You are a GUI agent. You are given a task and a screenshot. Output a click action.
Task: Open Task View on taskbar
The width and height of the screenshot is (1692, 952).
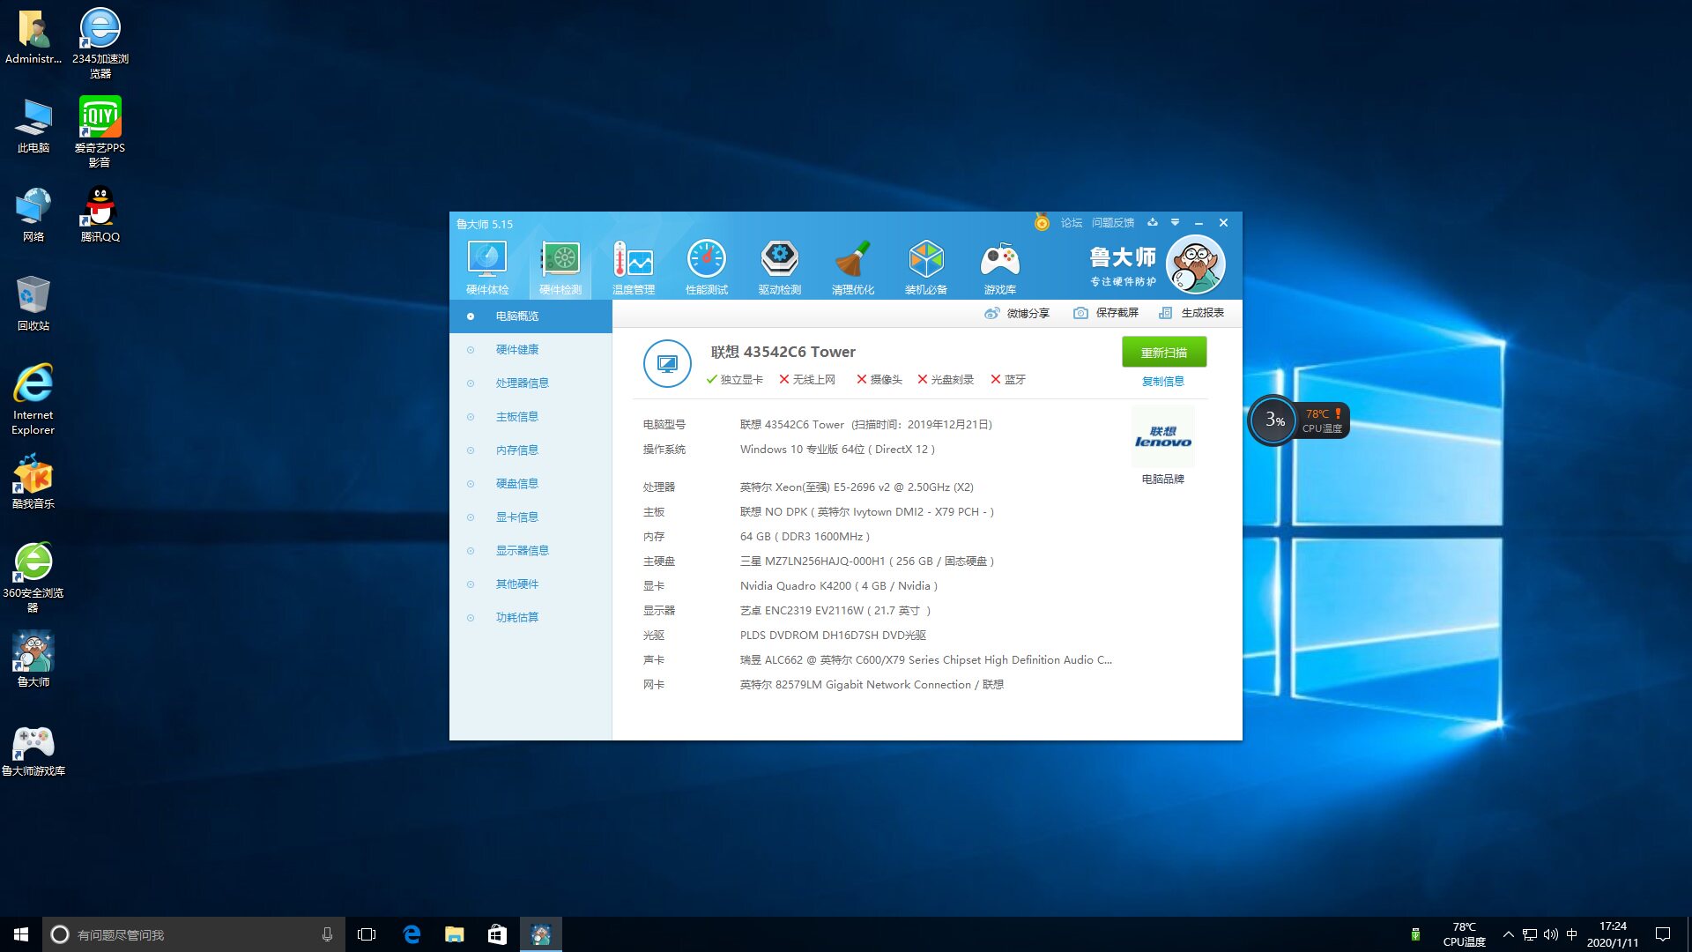pyautogui.click(x=367, y=934)
